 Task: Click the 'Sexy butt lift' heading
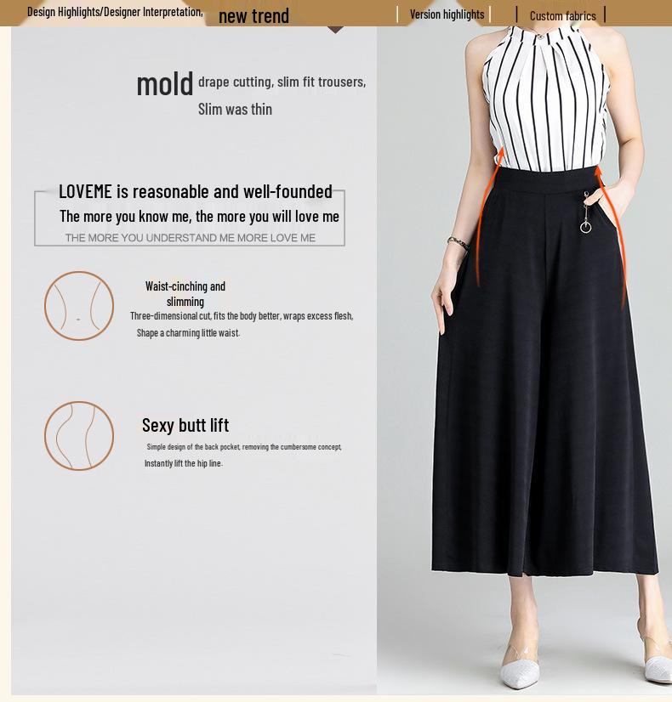click(x=185, y=425)
